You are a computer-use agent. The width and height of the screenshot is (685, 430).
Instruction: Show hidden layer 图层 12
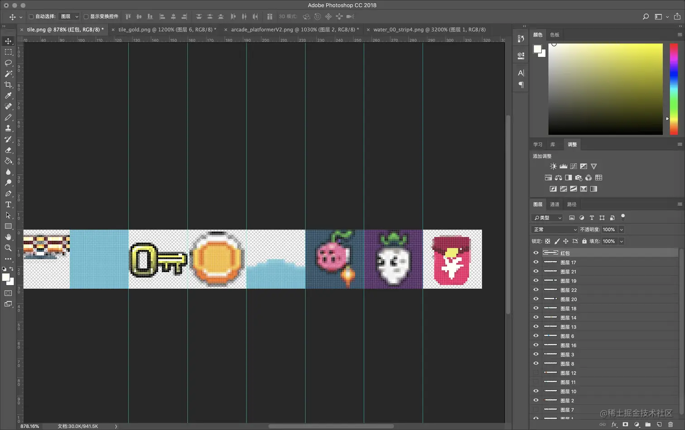[x=536, y=373]
